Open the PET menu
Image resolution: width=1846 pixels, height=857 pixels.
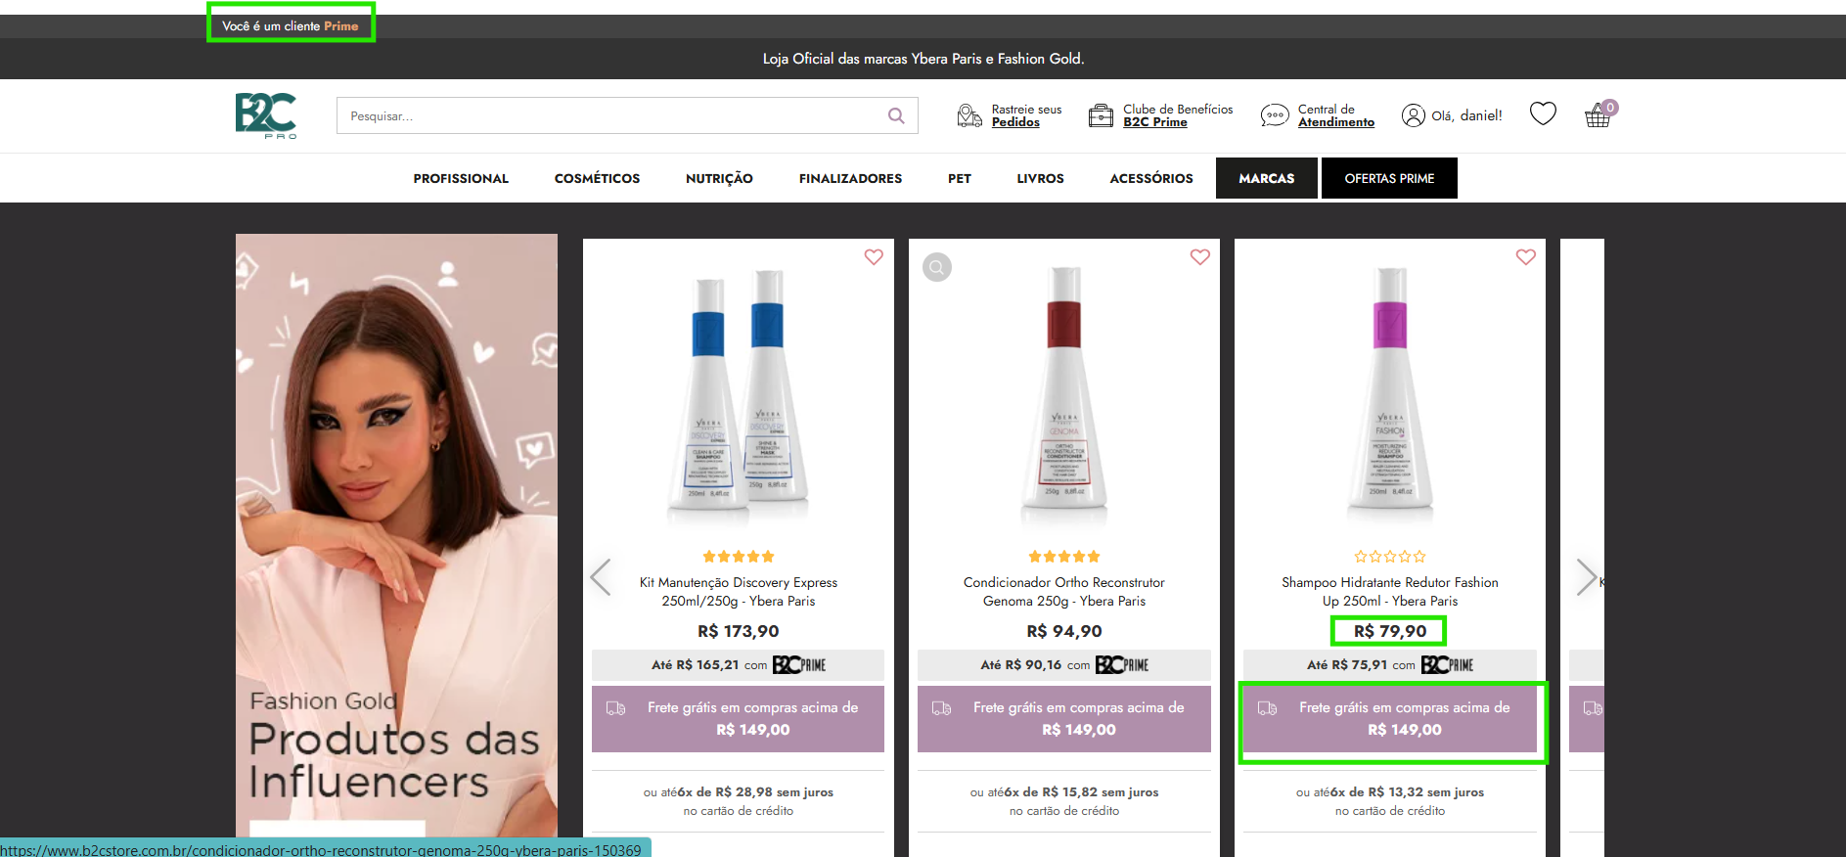click(x=960, y=178)
